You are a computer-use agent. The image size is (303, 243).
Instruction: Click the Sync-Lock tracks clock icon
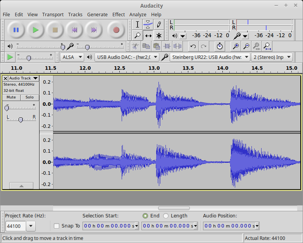point(220,46)
